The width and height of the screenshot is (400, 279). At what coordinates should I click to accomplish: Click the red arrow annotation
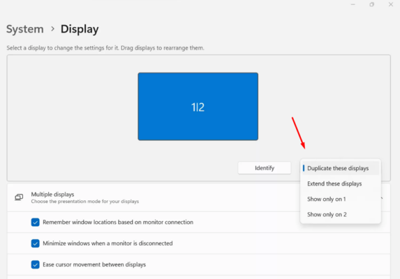(x=299, y=133)
